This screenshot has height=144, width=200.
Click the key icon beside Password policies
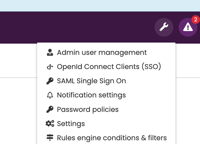coord(50,109)
